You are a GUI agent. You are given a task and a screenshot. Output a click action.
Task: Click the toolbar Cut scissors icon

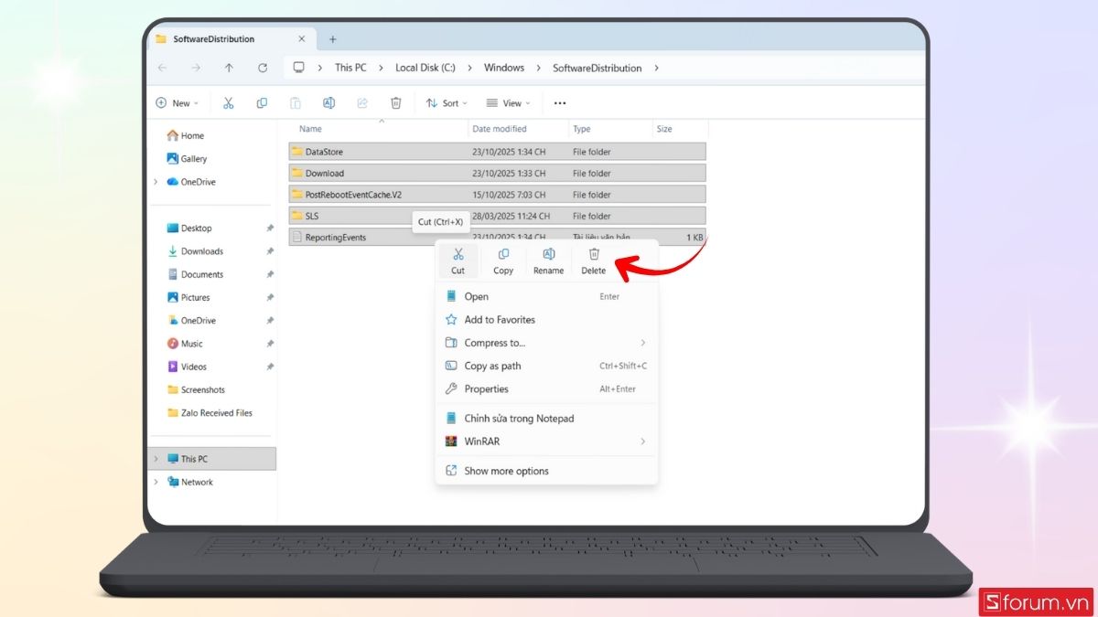pyautogui.click(x=229, y=103)
